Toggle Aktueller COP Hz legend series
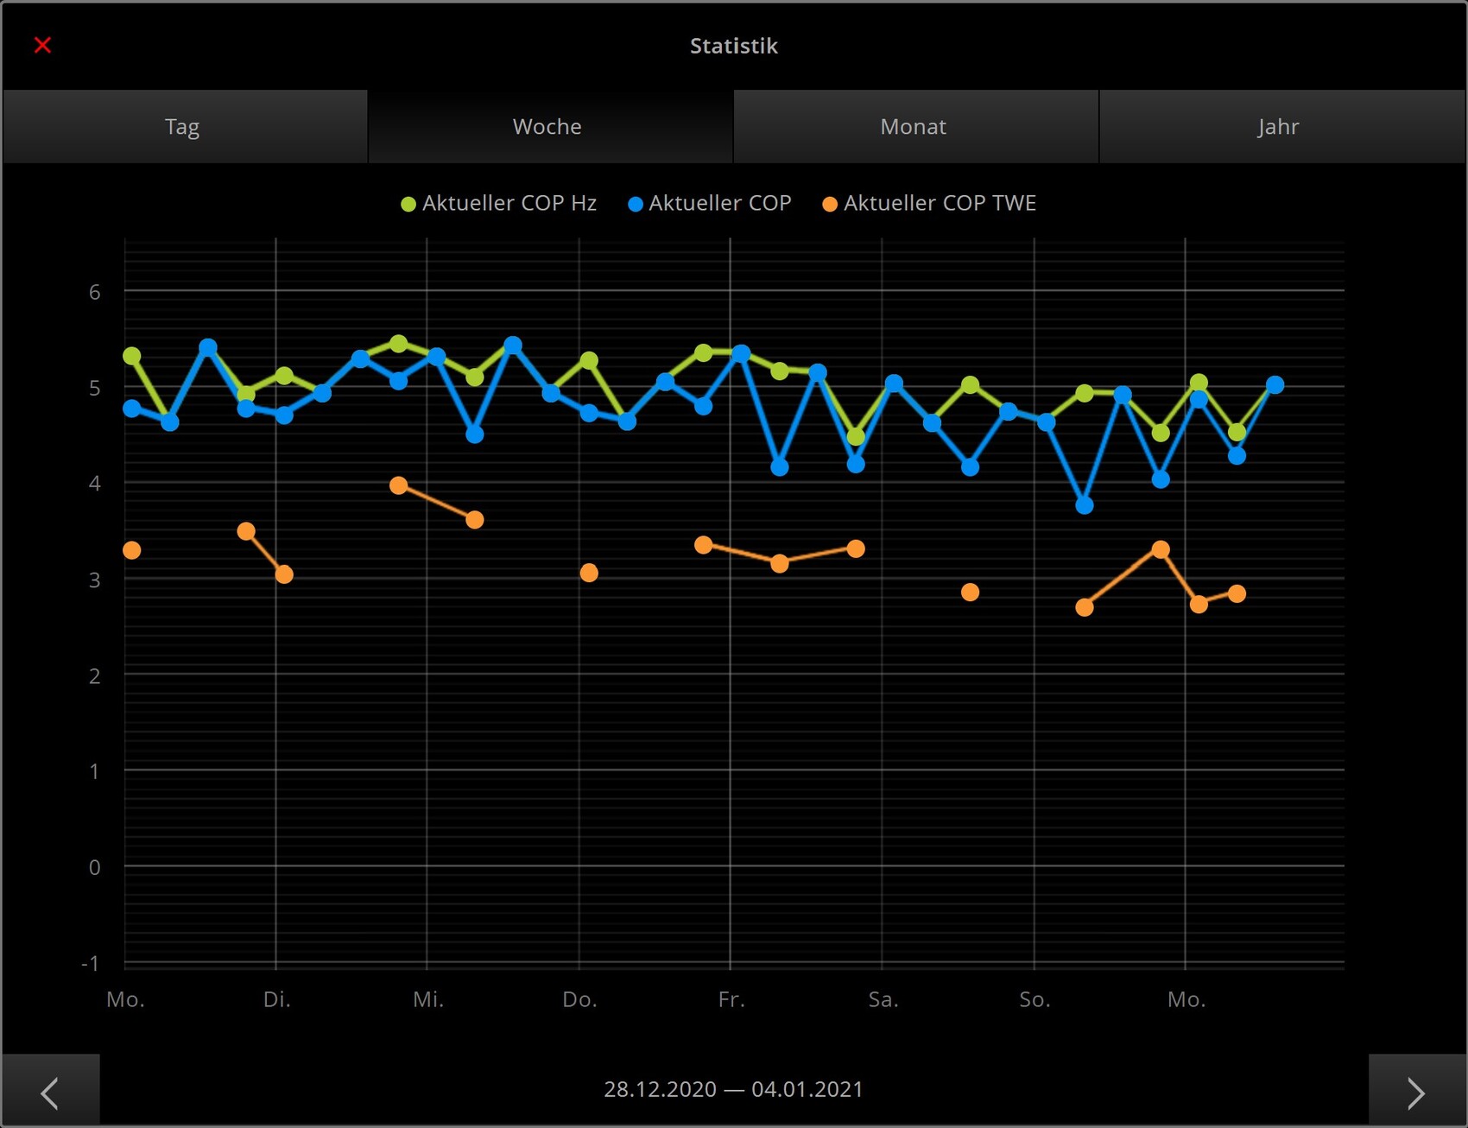This screenshot has height=1128, width=1468. [509, 204]
